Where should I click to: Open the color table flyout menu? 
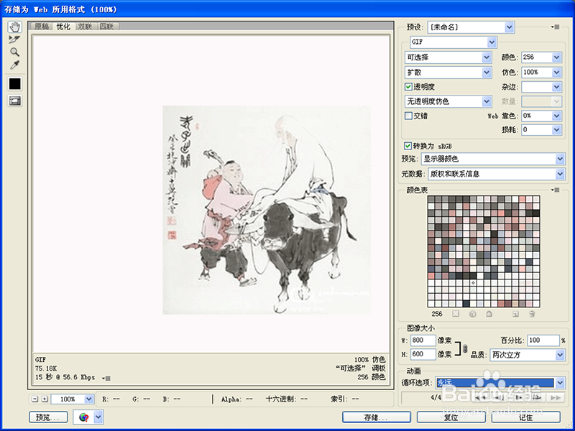[x=556, y=190]
